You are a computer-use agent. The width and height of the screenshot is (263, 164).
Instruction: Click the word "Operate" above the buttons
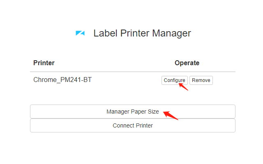[x=187, y=63]
